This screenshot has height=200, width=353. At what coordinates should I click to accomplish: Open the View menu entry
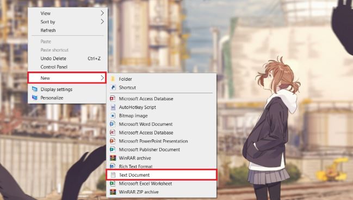pyautogui.click(x=67, y=13)
